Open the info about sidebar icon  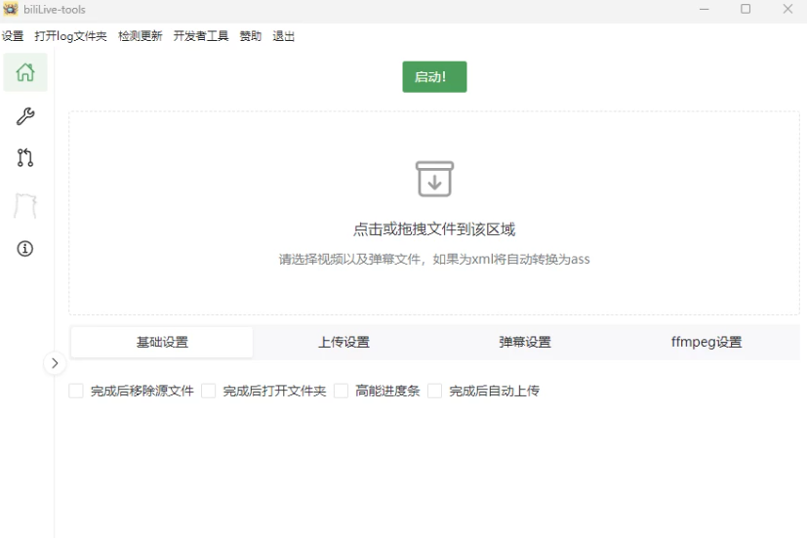click(25, 249)
